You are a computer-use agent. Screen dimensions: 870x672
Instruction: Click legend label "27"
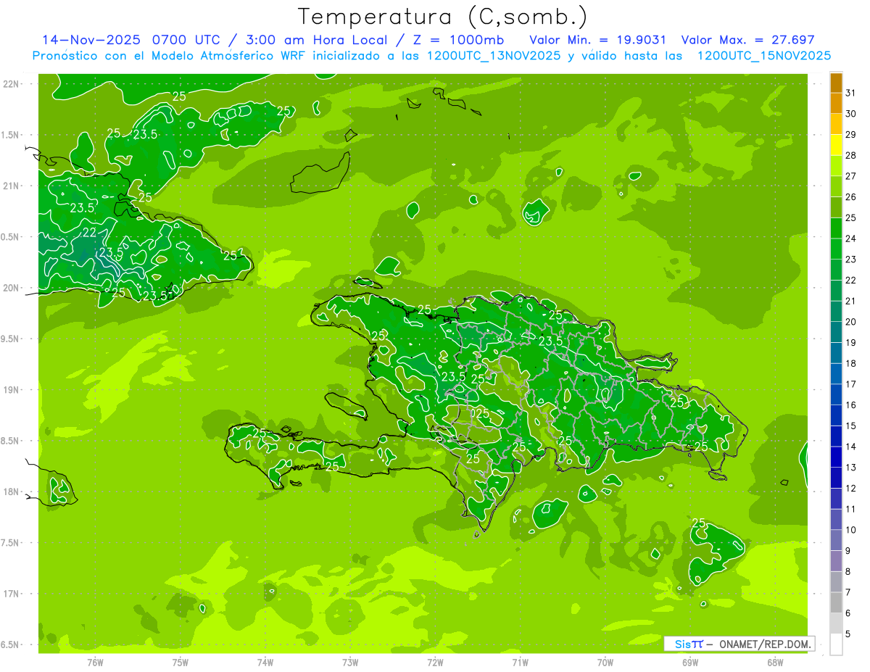(x=850, y=175)
